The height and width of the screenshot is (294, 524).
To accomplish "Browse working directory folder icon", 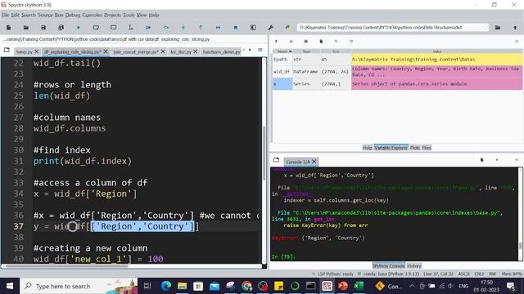I will (x=498, y=28).
